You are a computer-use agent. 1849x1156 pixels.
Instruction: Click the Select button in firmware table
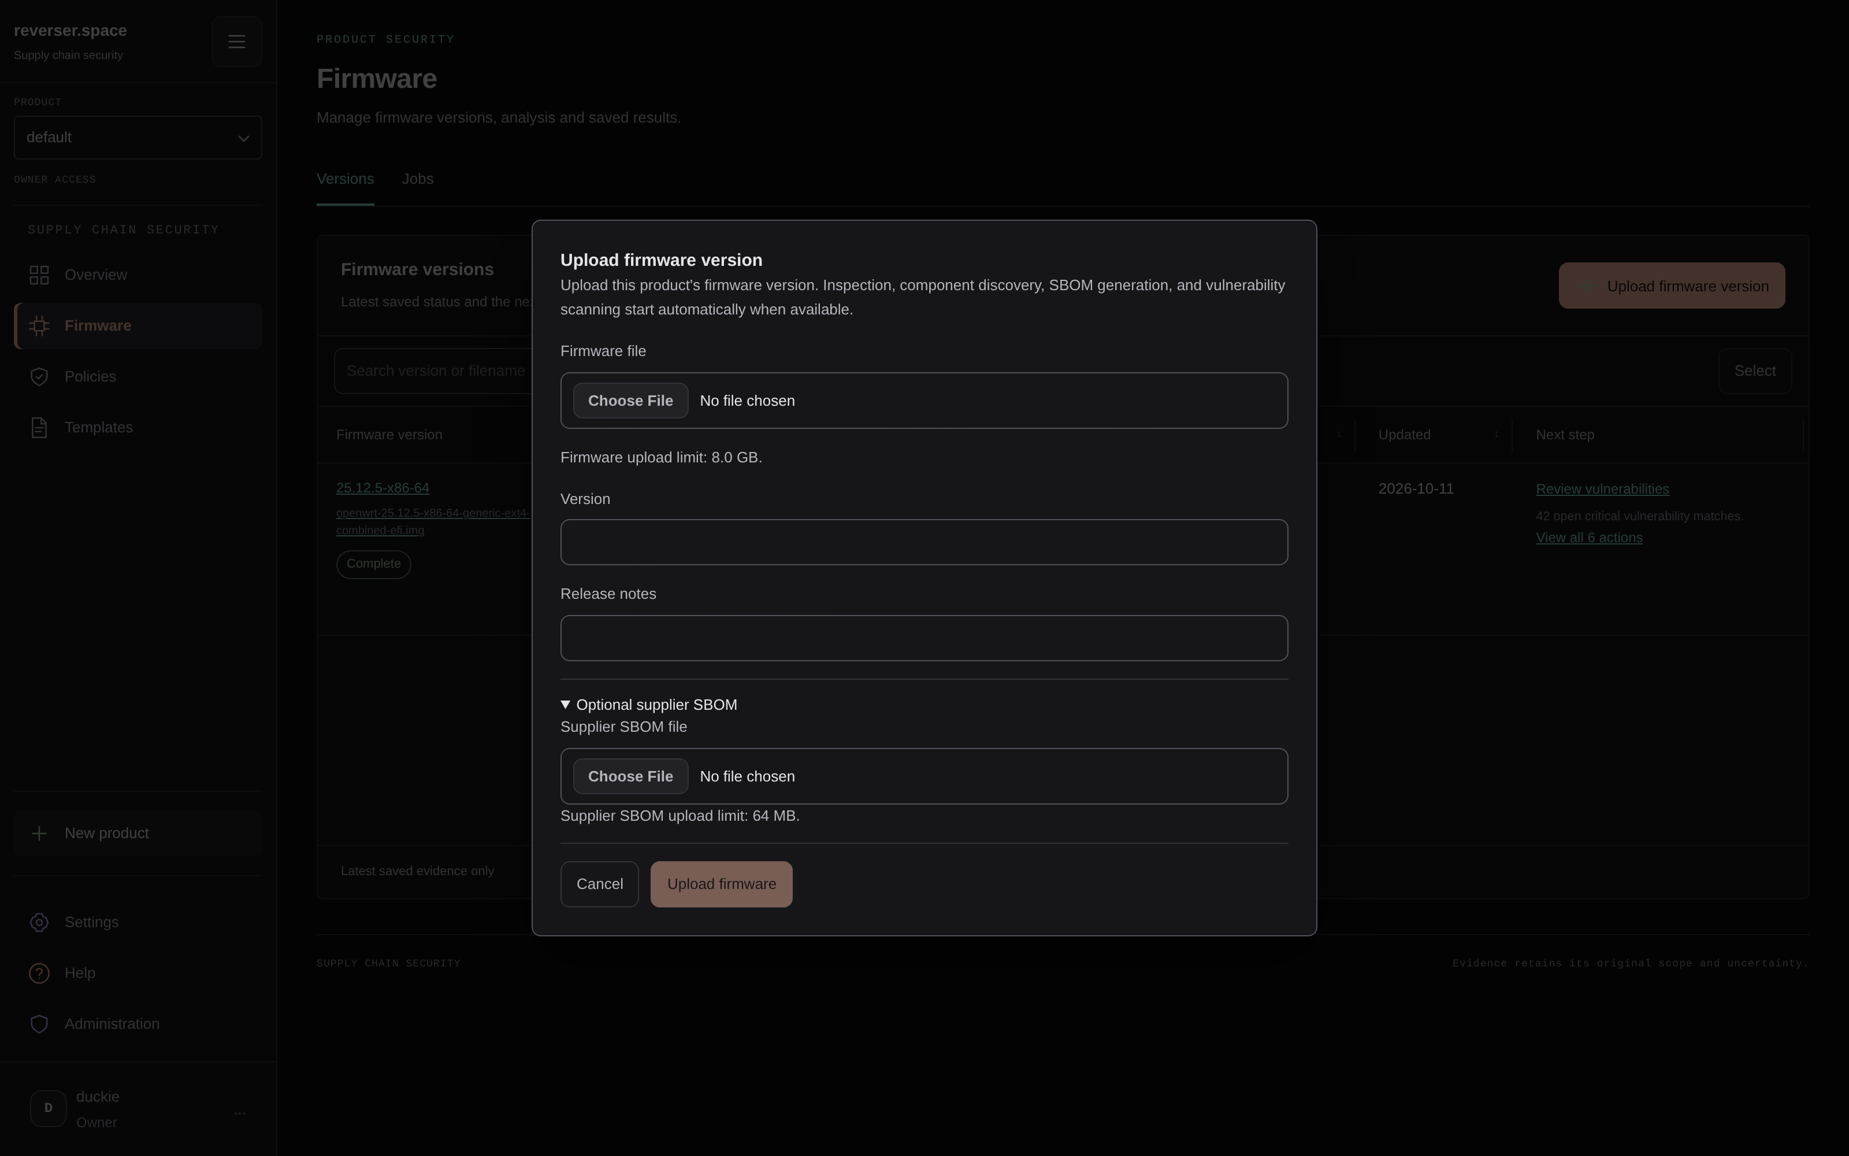[1754, 371]
